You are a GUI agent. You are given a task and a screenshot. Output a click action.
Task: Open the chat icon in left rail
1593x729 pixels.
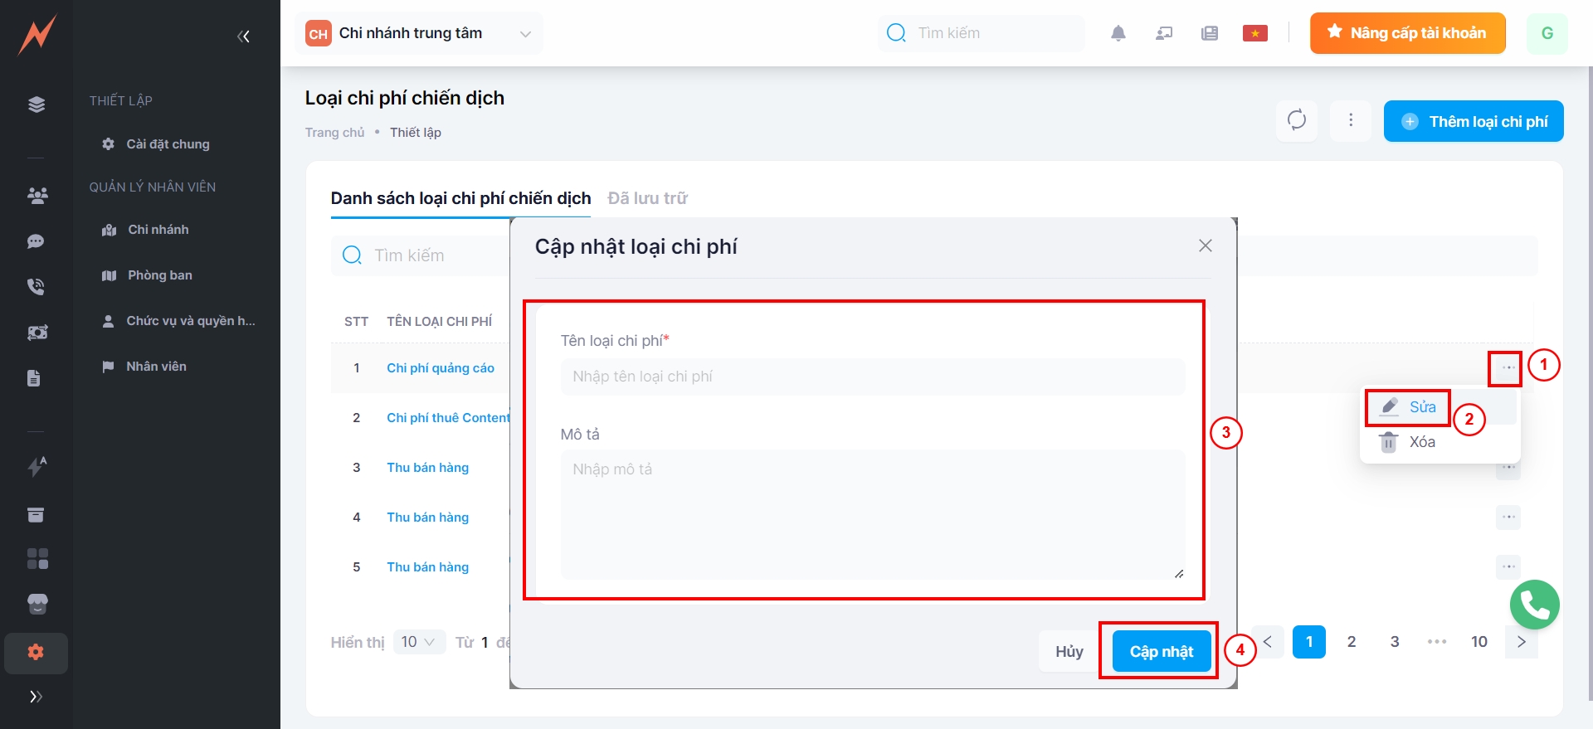[x=36, y=241]
